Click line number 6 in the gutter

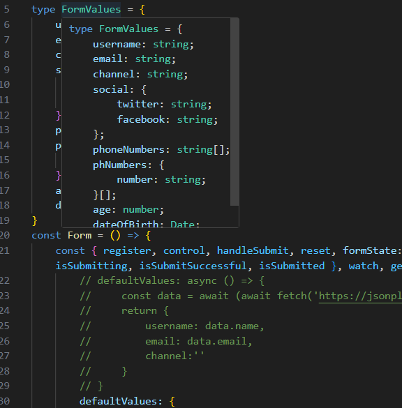(6, 24)
